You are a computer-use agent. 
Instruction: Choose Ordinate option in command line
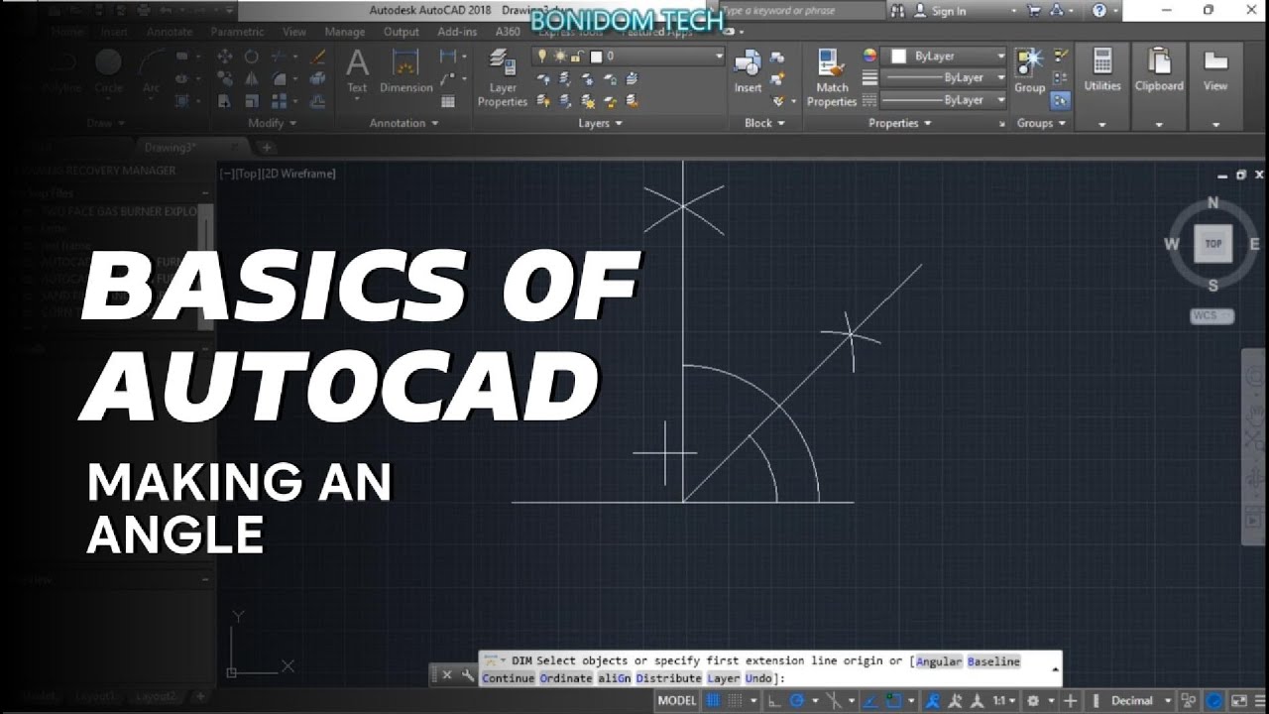tap(565, 678)
